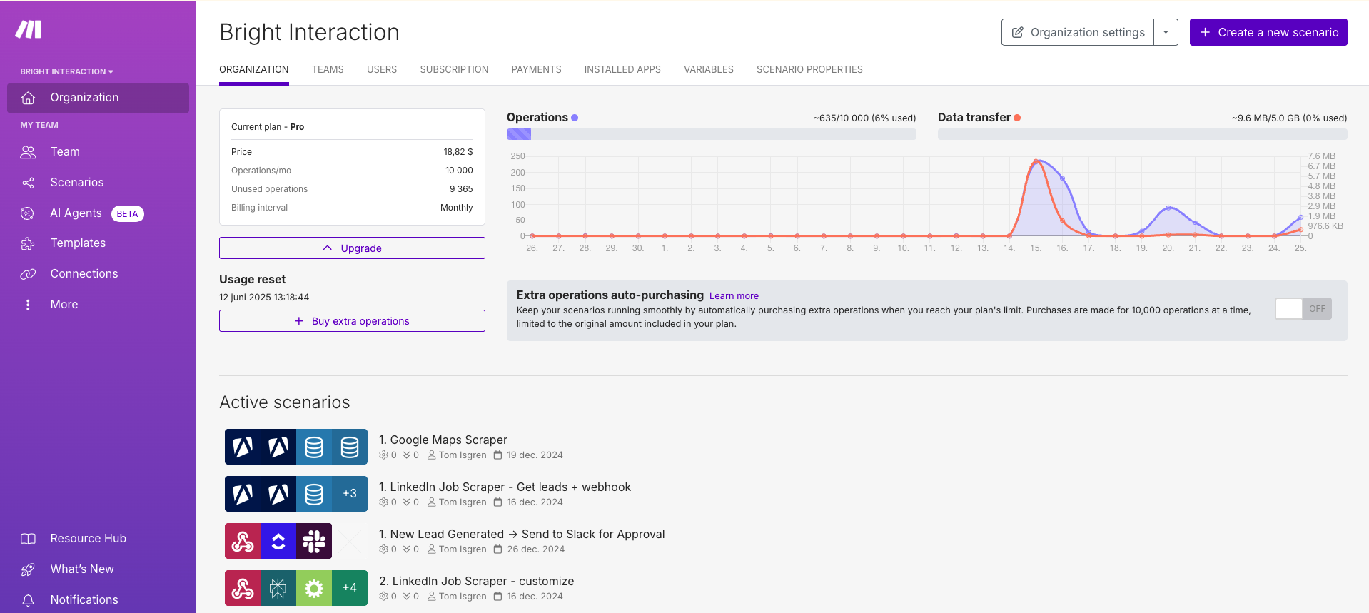Follow the Learn more link
Image resolution: width=1369 pixels, height=613 pixels.
734,296
